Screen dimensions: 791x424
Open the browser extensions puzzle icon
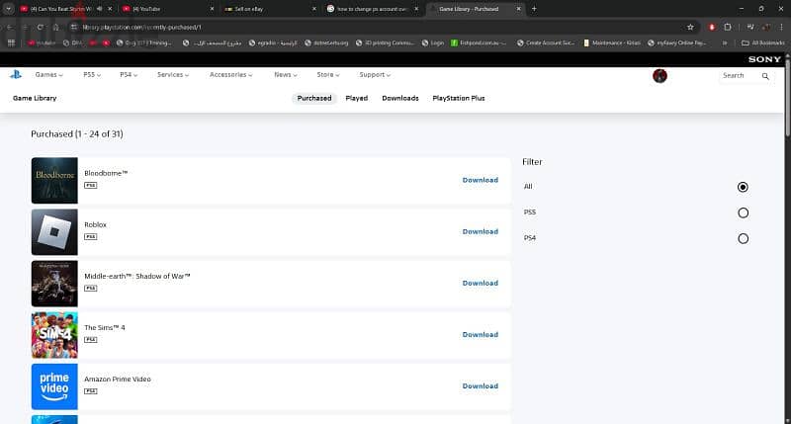[728, 28]
